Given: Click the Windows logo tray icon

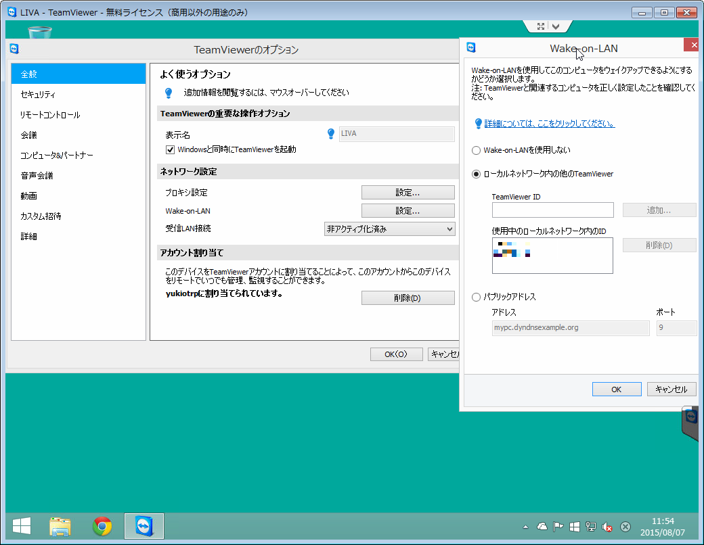Looking at the screenshot, I should [575, 527].
